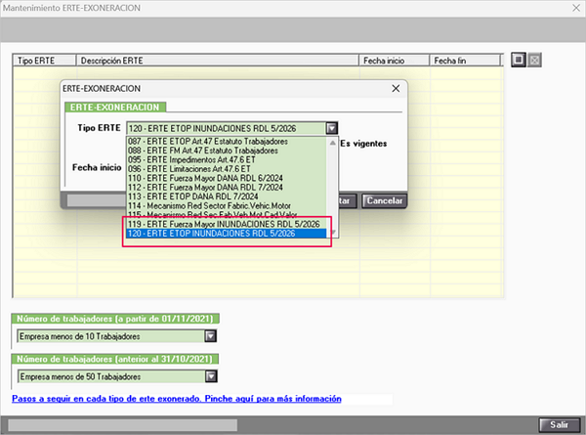Select 119 - ERTE Fuerza Mayor INUNDACIONES option

[x=227, y=224]
